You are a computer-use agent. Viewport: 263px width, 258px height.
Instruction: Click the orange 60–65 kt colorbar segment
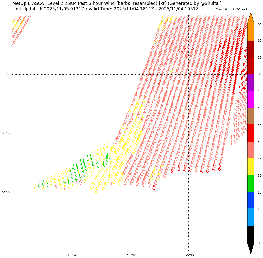(x=250, y=32)
